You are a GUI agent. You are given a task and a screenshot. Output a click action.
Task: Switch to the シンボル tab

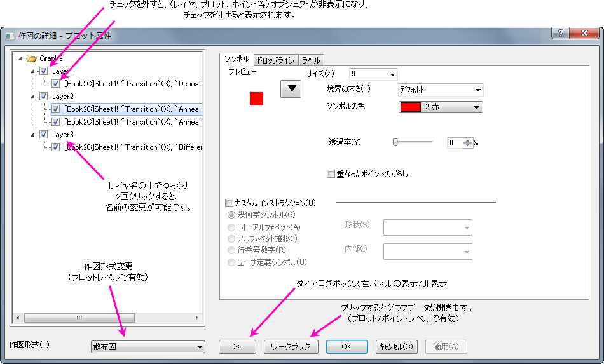click(x=237, y=59)
